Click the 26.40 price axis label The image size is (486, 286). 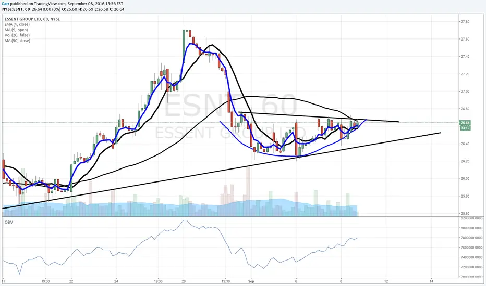[465, 144]
